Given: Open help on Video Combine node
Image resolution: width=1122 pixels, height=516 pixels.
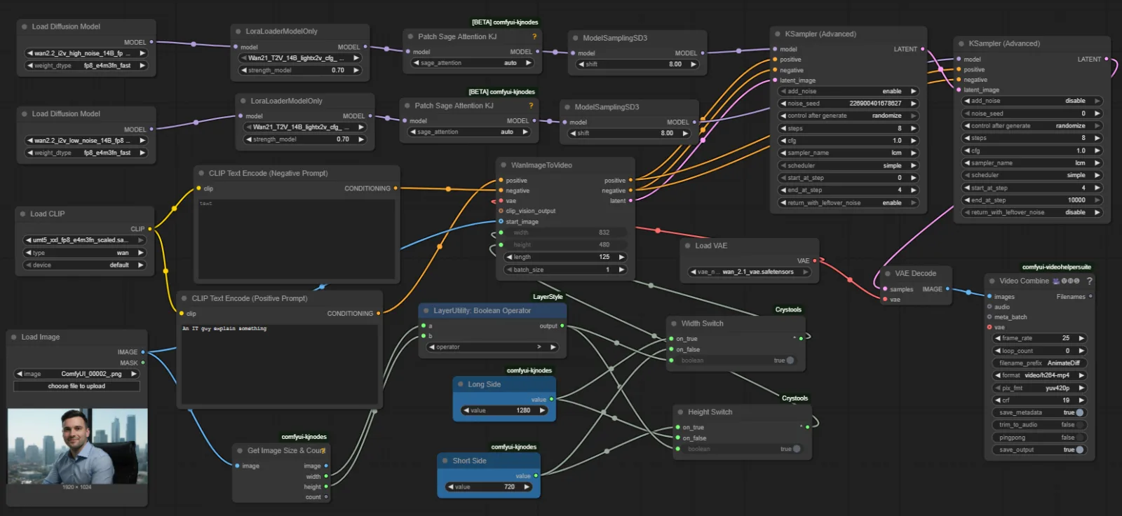Looking at the screenshot, I should pyautogui.click(x=1089, y=281).
